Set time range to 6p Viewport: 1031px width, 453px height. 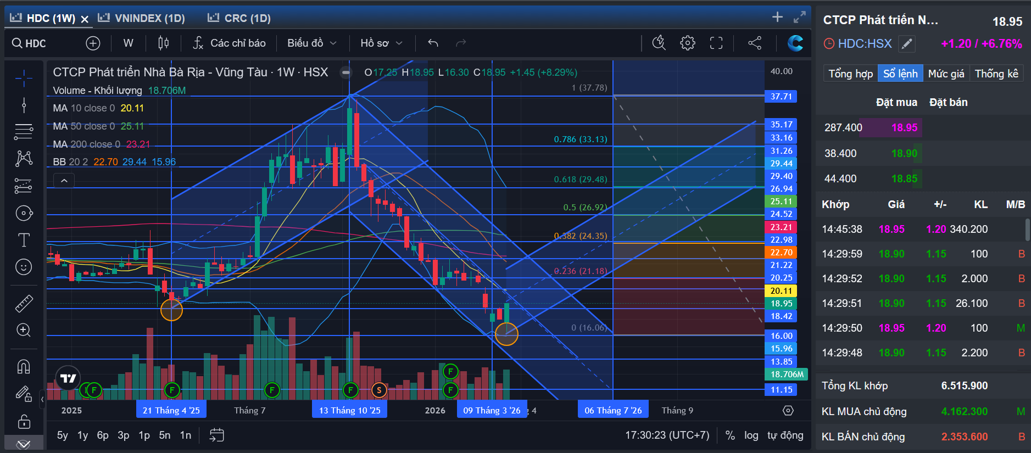point(103,435)
